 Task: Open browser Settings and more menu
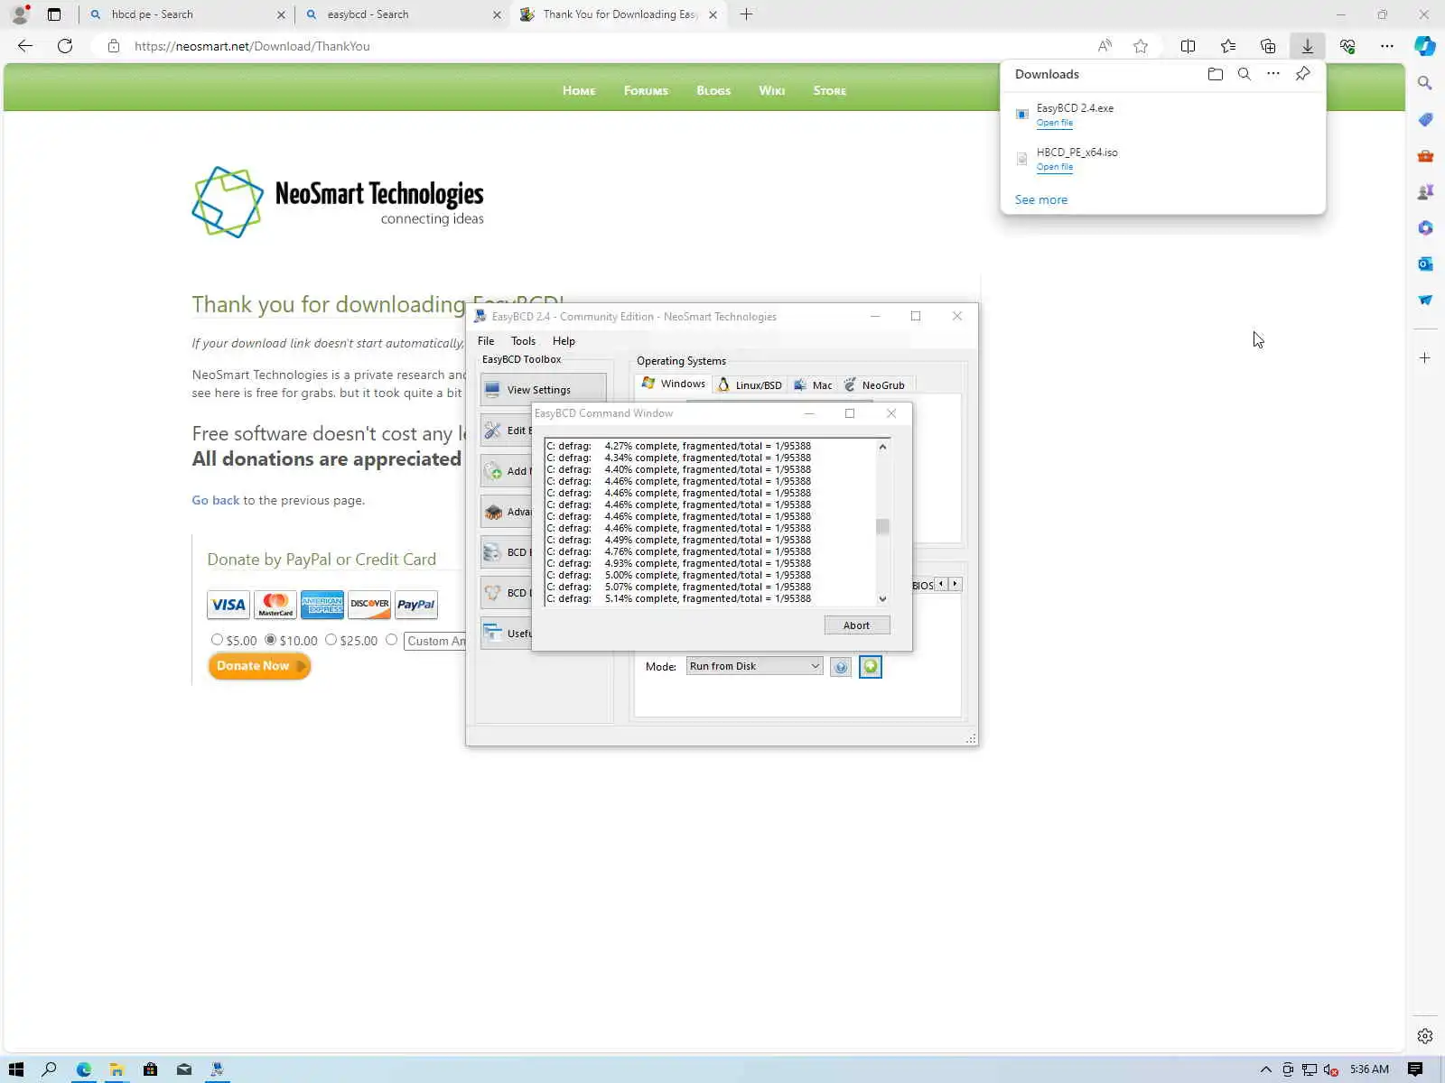click(1386, 46)
